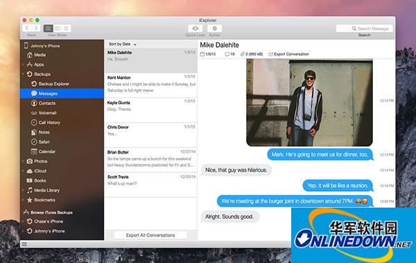The height and width of the screenshot is (263, 416).
Task: Click the attachments paperclip icon
Action: [x=242, y=54]
